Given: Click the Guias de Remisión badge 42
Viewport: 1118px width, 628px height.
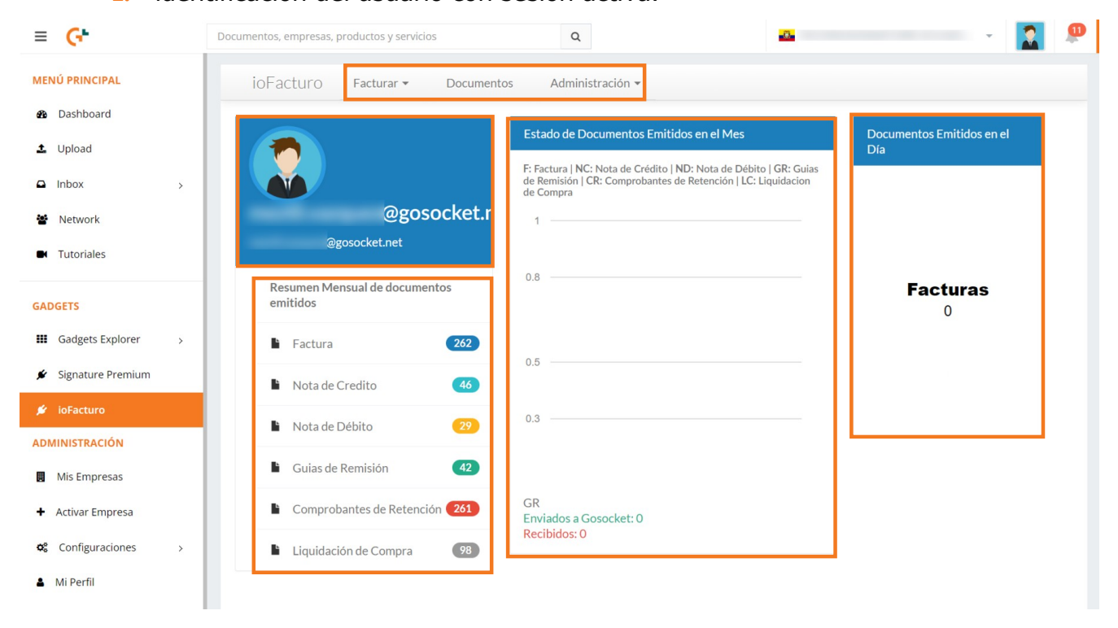Looking at the screenshot, I should pyautogui.click(x=466, y=468).
